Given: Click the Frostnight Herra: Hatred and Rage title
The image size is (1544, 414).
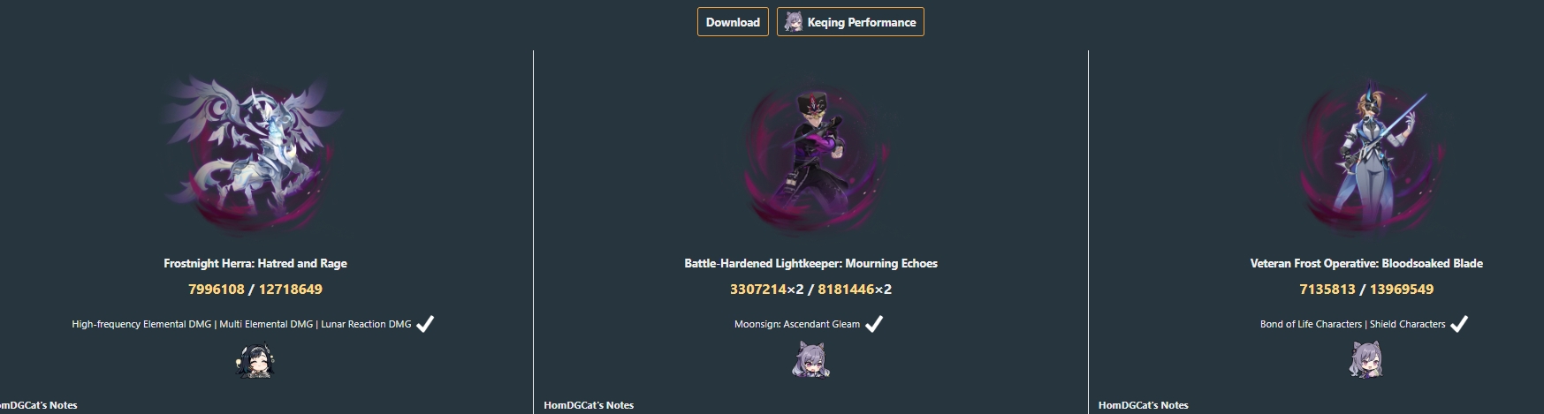Looking at the screenshot, I should click(255, 263).
